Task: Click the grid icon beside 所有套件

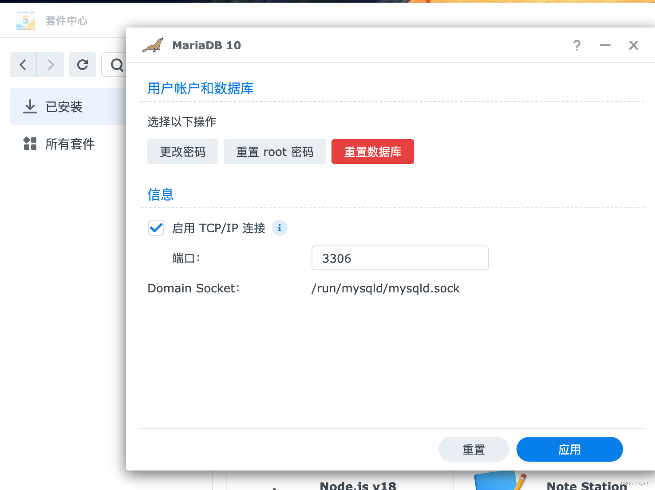Action: click(x=30, y=143)
